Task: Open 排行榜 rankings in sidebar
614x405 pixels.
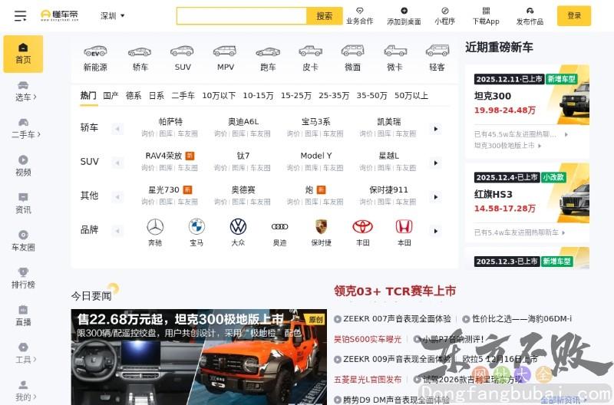Action: coord(23,278)
